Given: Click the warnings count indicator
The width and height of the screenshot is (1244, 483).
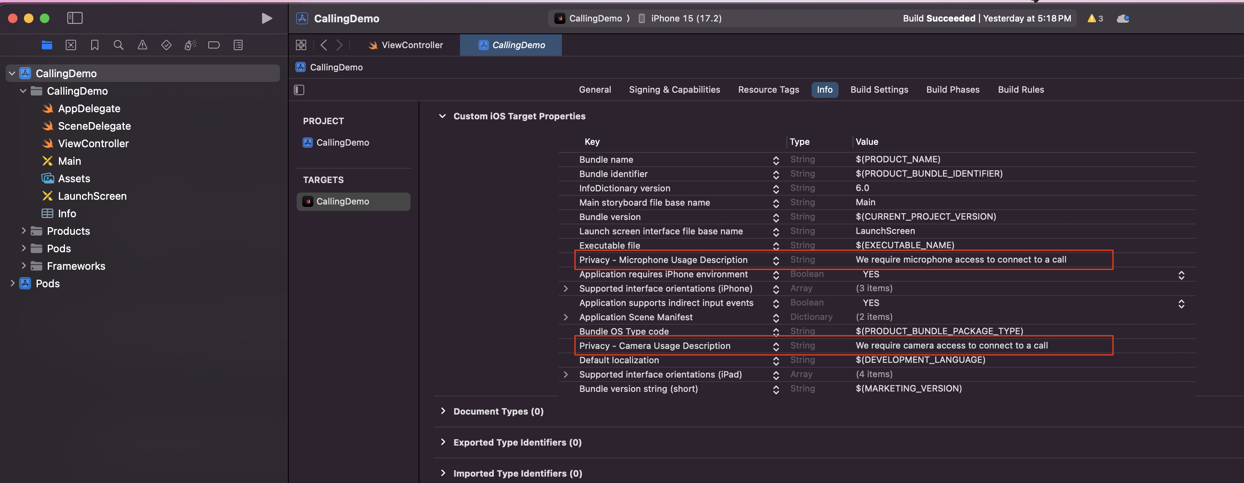Looking at the screenshot, I should click(x=1095, y=18).
